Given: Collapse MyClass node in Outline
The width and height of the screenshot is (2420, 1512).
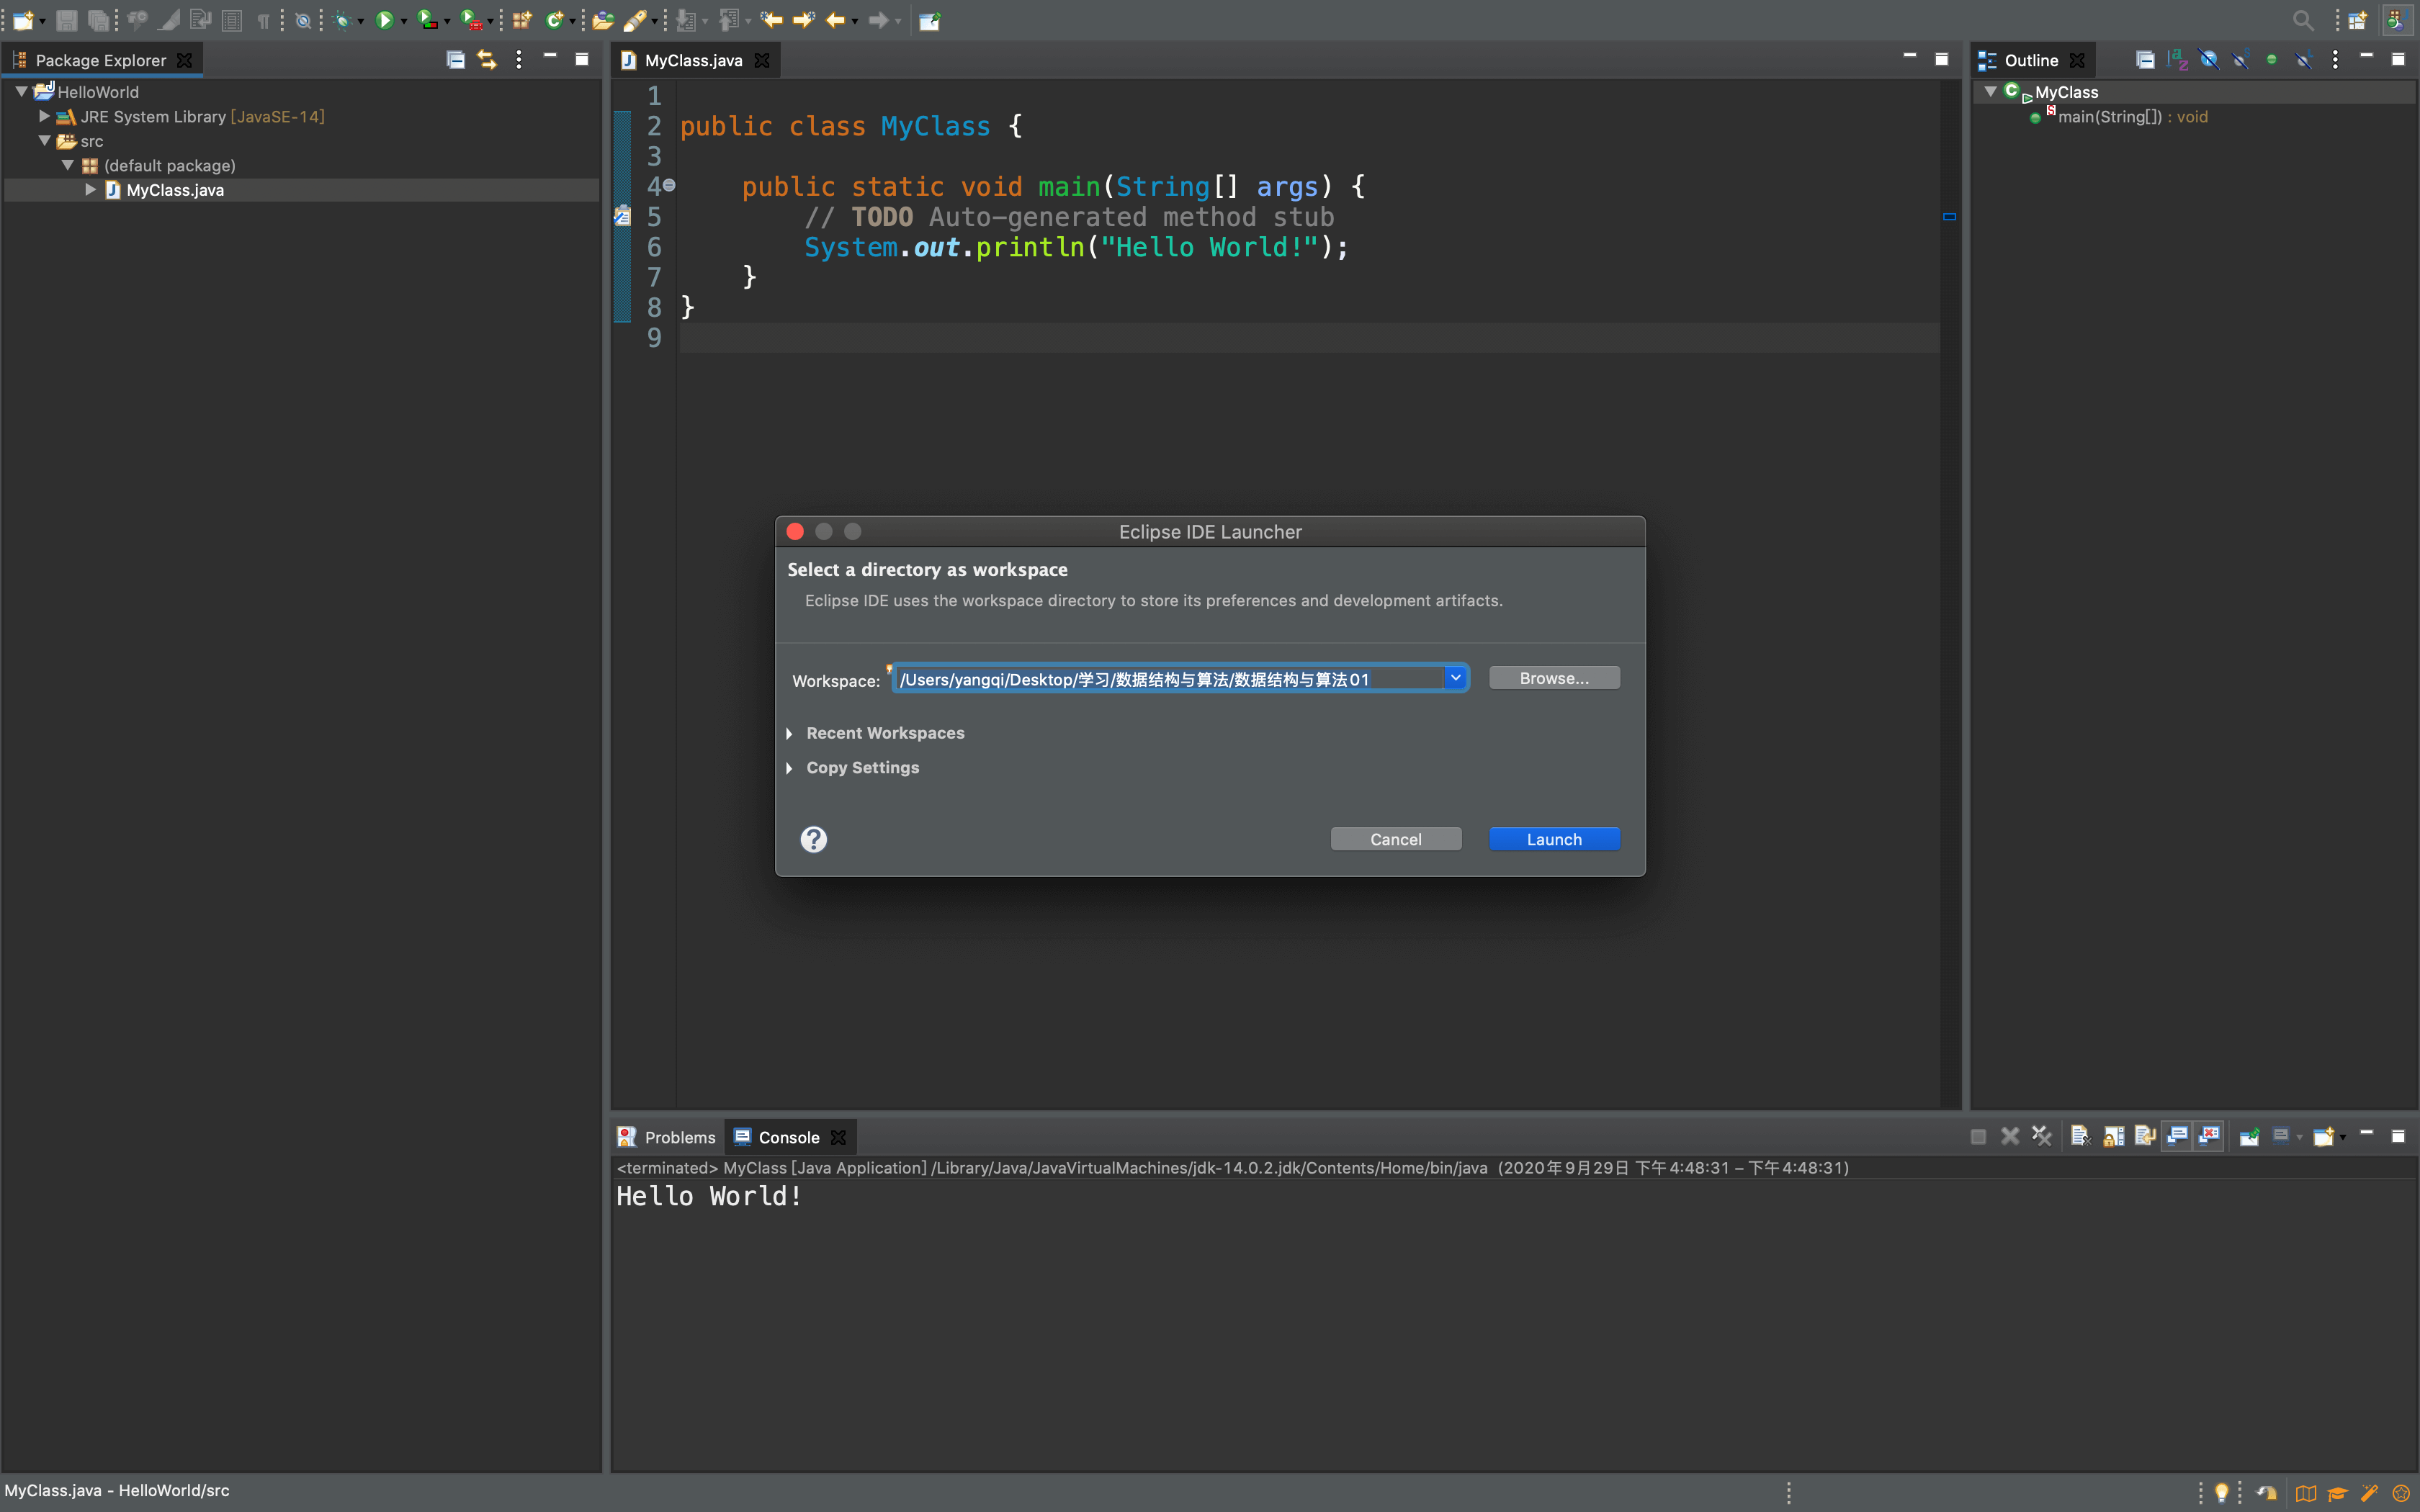Looking at the screenshot, I should click(1991, 91).
